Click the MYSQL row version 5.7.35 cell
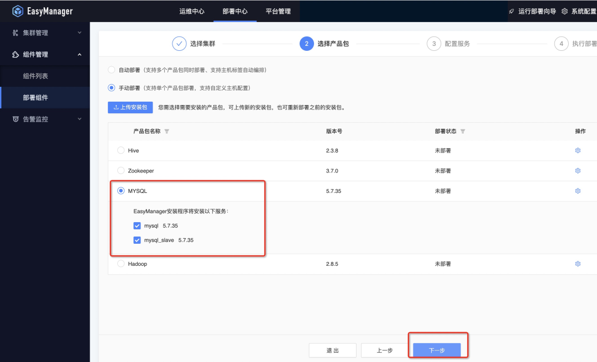597x362 pixels. tap(333, 191)
